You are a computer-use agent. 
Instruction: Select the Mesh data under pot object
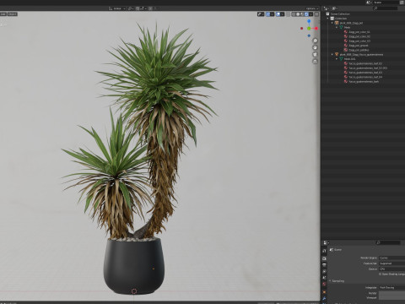347,27
